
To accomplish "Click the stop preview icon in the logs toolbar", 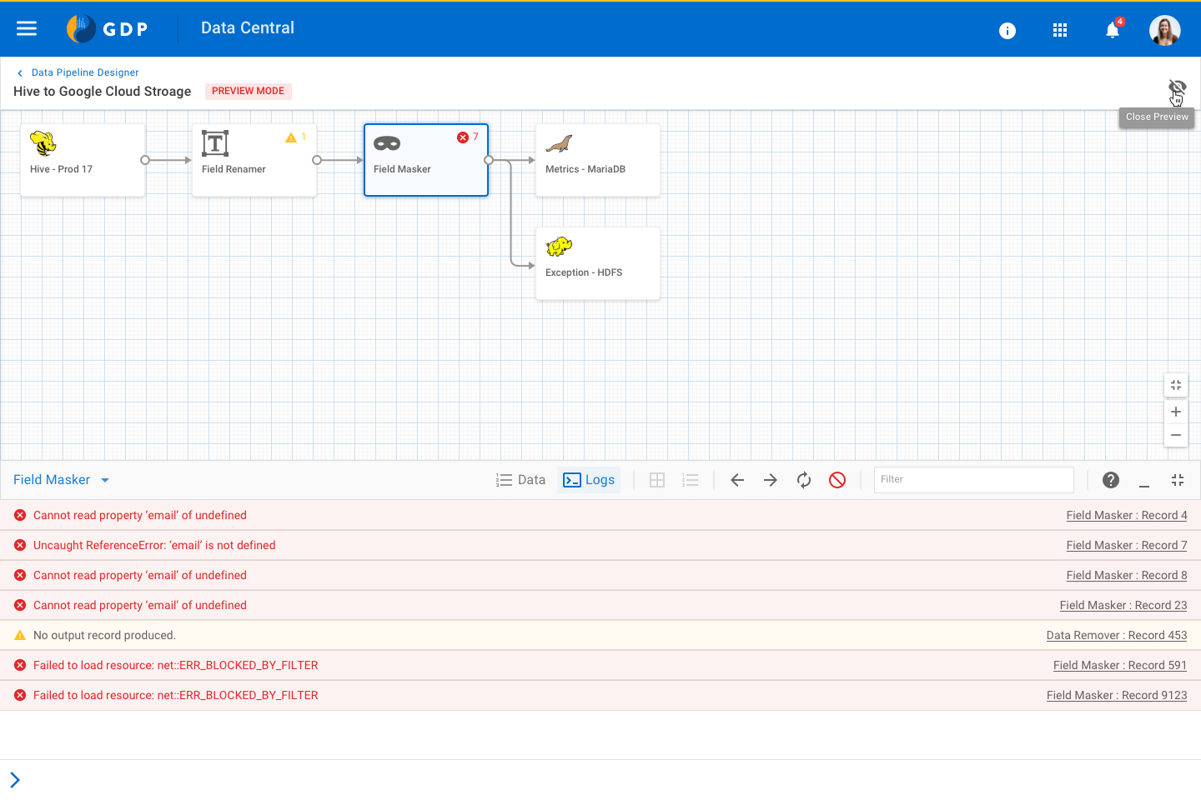I will coord(837,479).
